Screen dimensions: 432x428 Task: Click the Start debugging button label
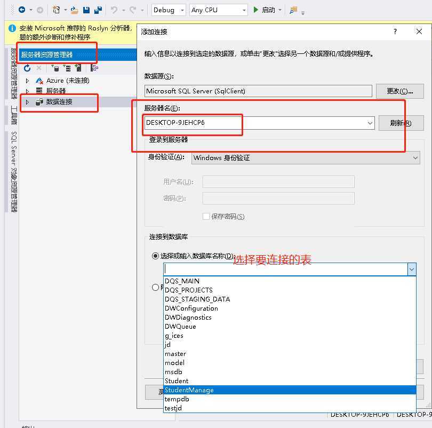[x=268, y=10]
